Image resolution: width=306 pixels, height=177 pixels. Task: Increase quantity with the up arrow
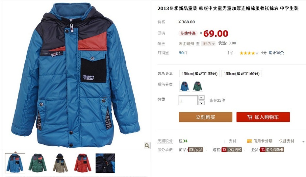pyautogui.click(x=201, y=97)
